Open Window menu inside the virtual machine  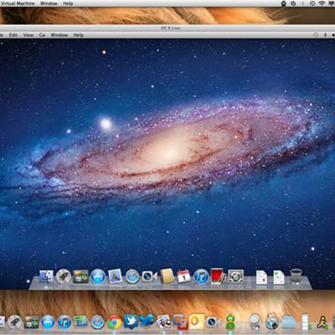[x=59, y=35]
